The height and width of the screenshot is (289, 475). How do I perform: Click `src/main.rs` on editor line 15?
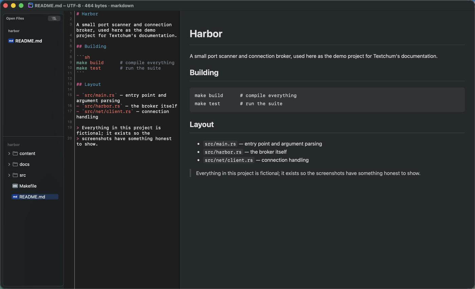pos(99,95)
